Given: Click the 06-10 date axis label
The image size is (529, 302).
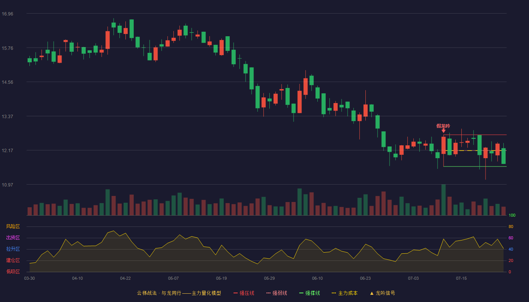Looking at the screenshot, I should tap(317, 278).
